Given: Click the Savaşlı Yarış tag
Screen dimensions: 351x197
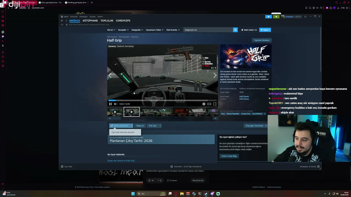Looking at the screenshot, I should (246, 114).
